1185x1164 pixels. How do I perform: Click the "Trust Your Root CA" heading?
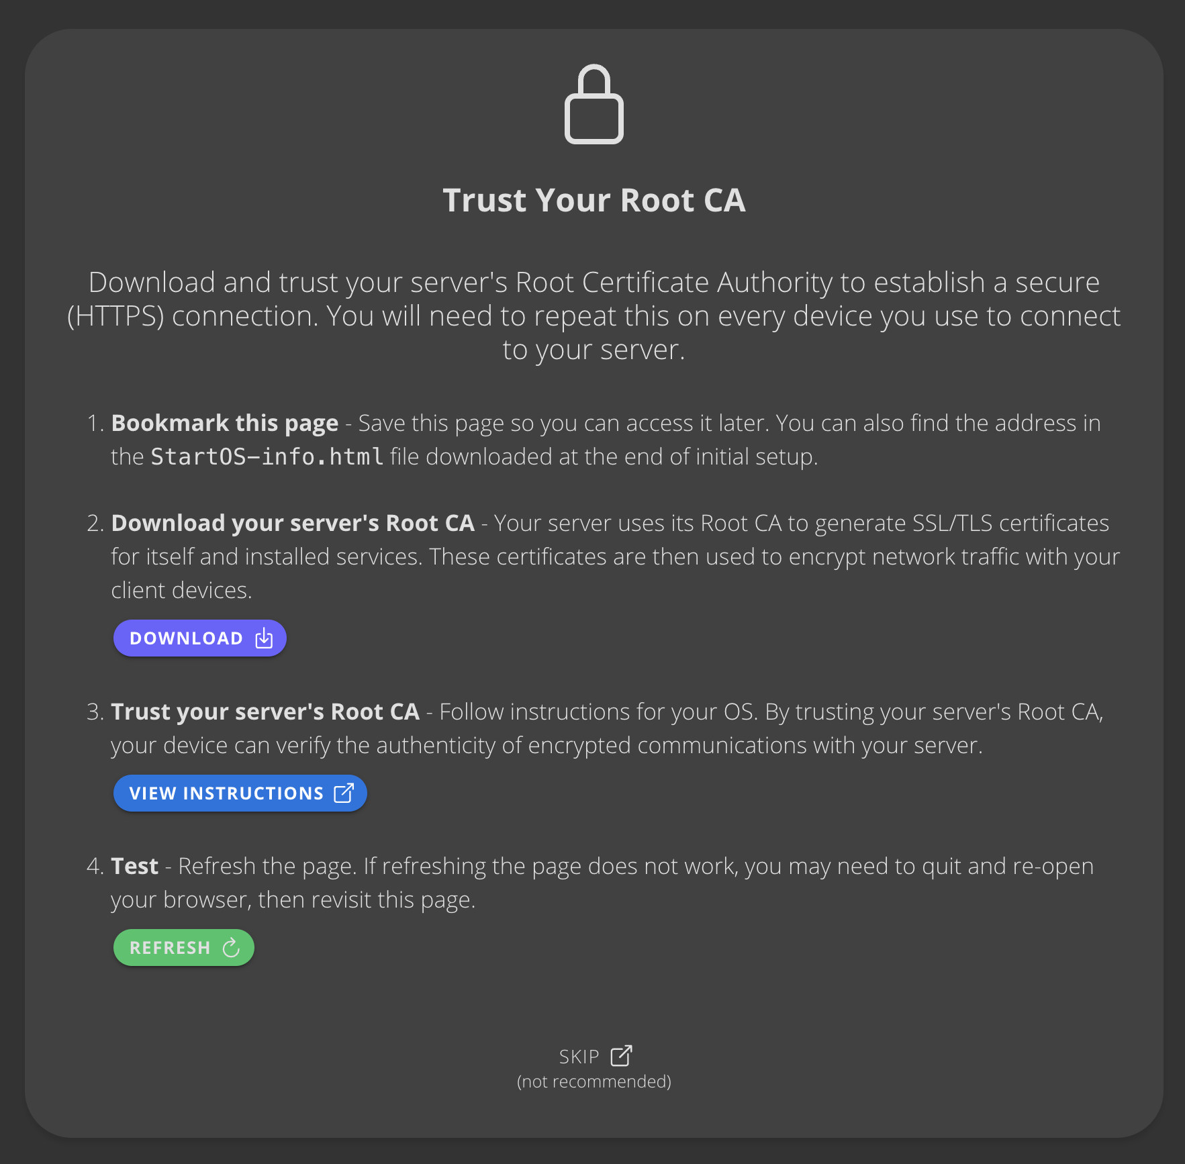click(x=594, y=200)
